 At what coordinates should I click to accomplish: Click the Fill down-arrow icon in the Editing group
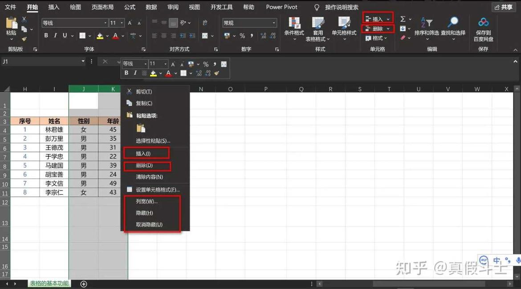pos(403,28)
